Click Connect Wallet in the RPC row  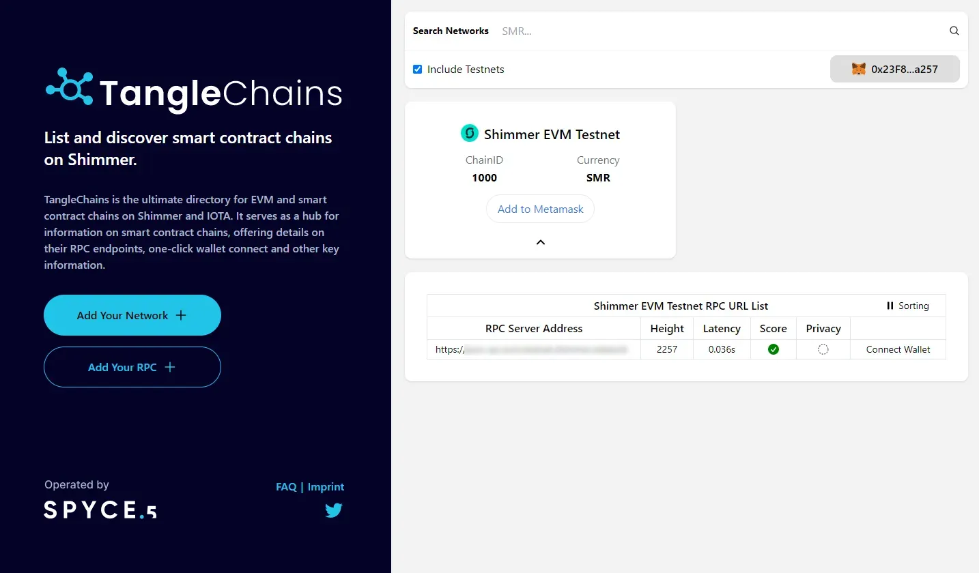[898, 349]
